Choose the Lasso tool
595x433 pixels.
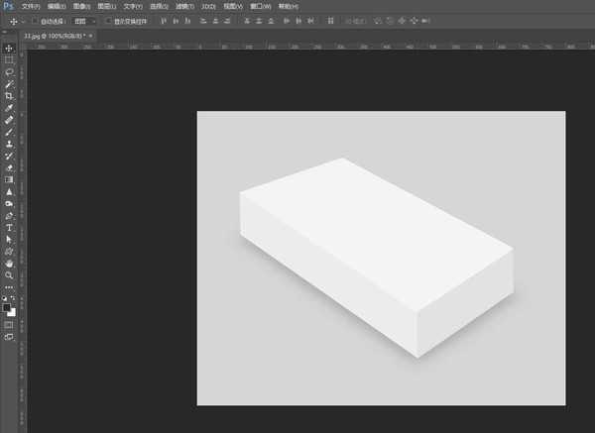click(x=9, y=71)
